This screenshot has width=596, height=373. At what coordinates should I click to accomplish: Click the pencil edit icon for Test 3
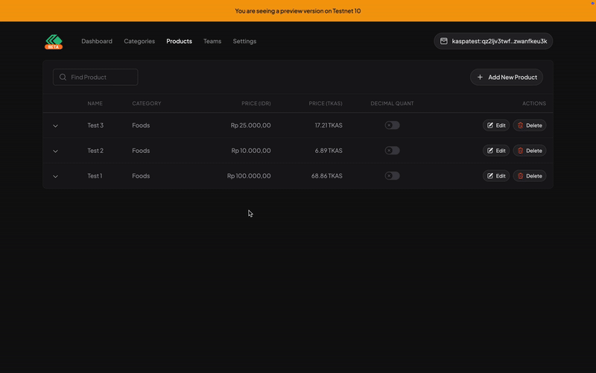click(490, 125)
